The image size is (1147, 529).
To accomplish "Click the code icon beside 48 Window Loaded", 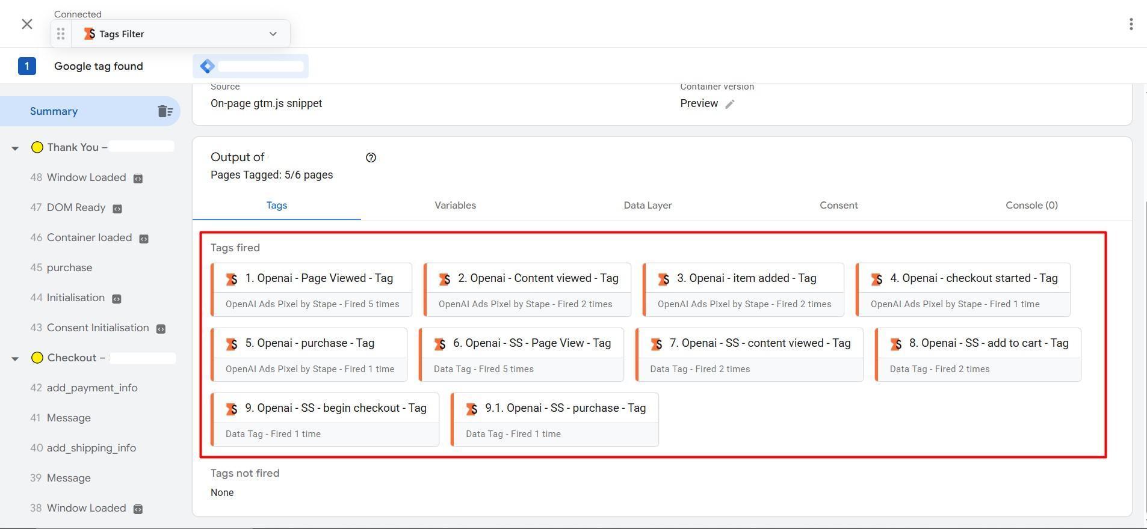I will click(138, 179).
